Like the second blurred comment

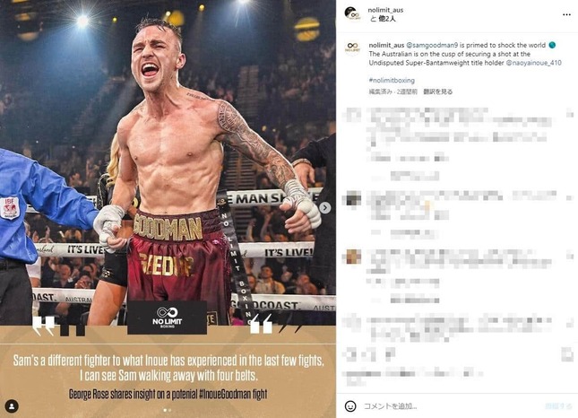[570, 198]
